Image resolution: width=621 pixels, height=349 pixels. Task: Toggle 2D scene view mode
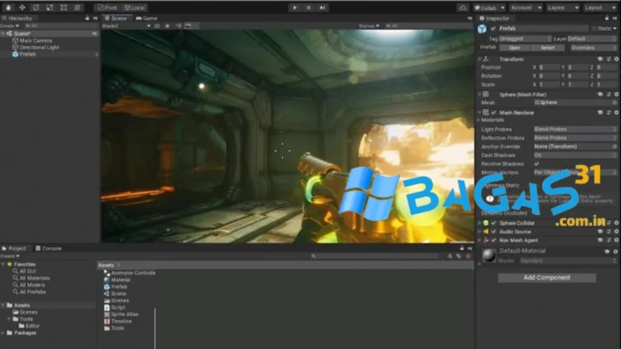157,25
